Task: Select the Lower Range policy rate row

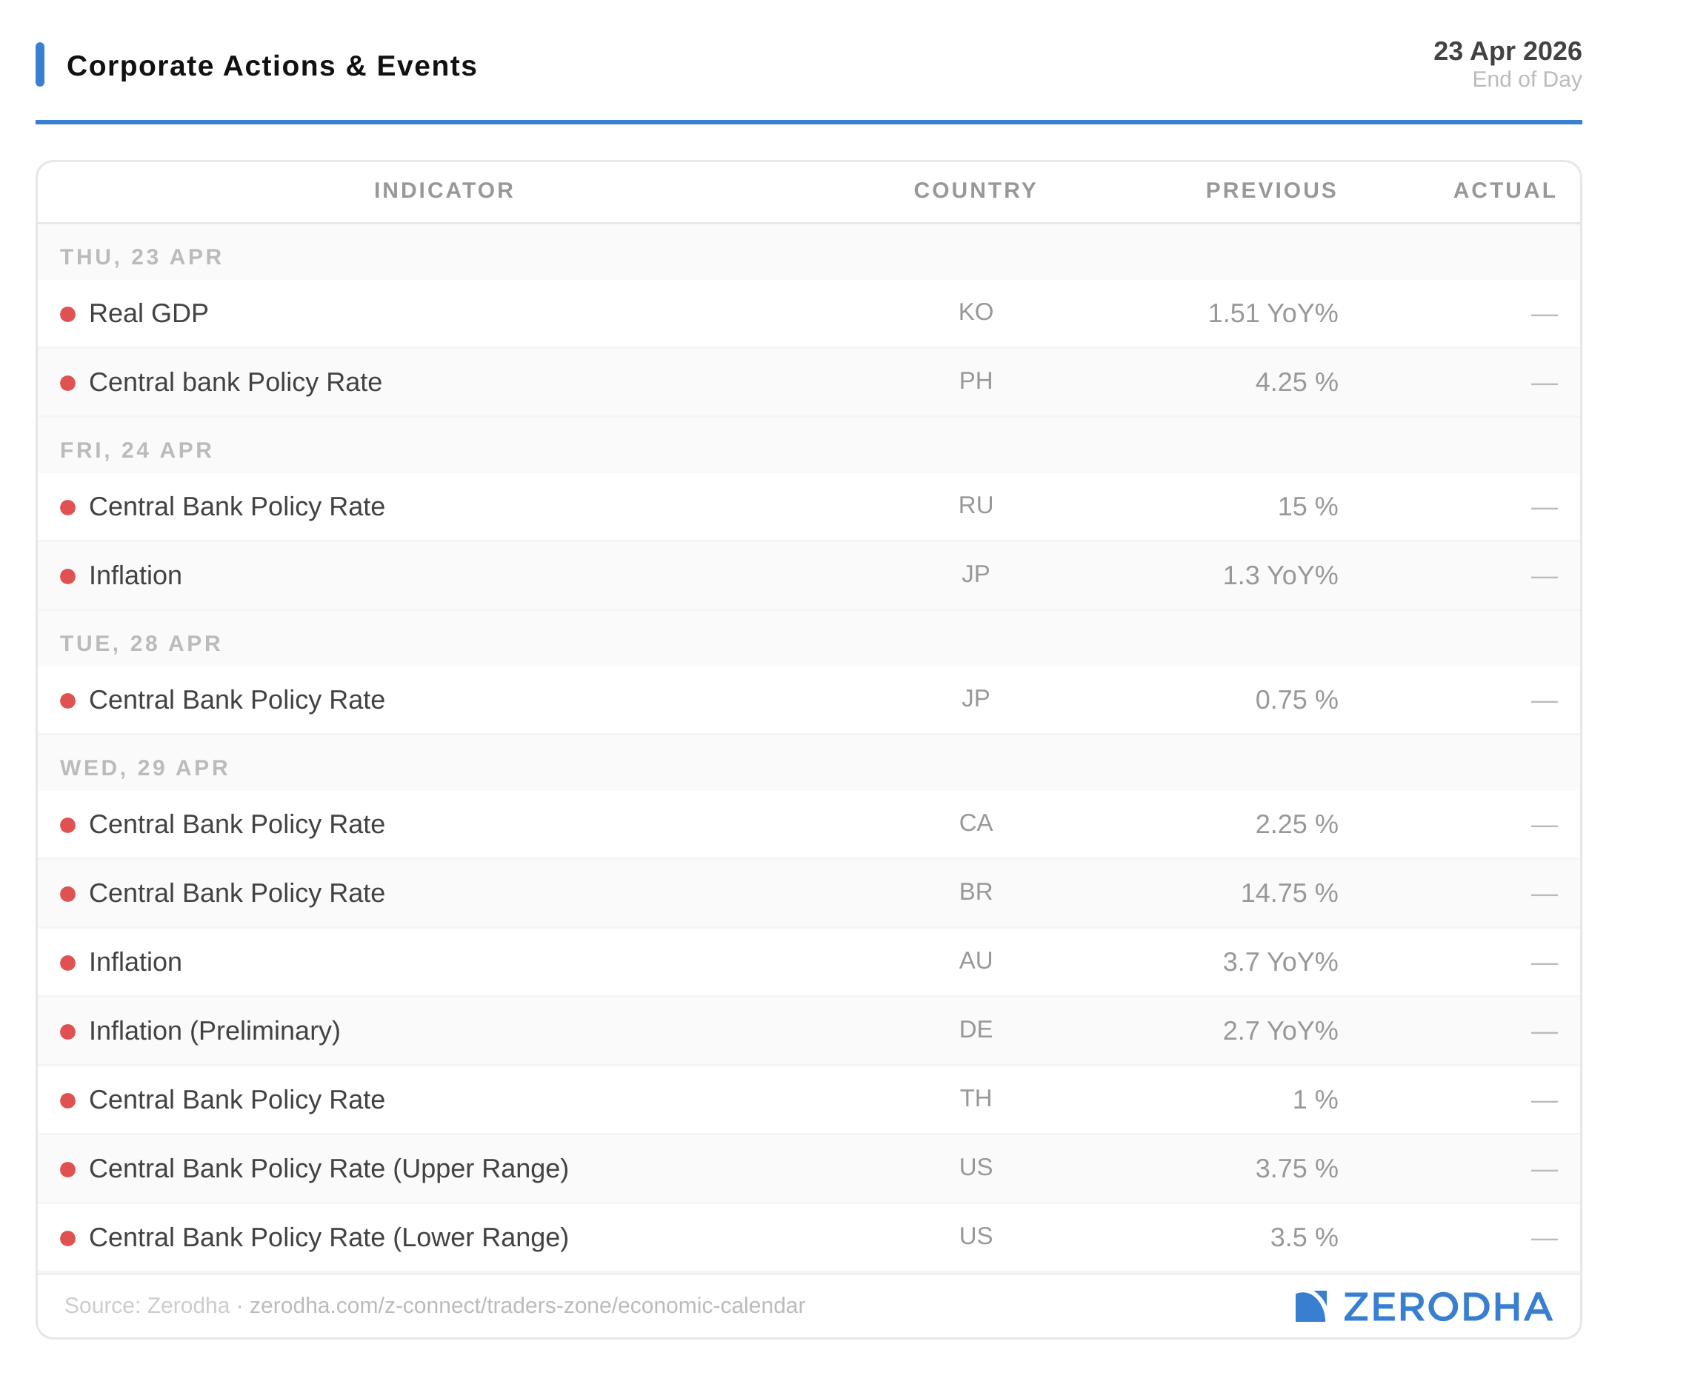Action: [329, 1237]
